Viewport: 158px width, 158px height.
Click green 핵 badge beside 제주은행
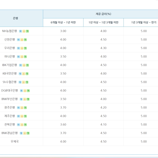pyautogui.click(x=25, y=116)
